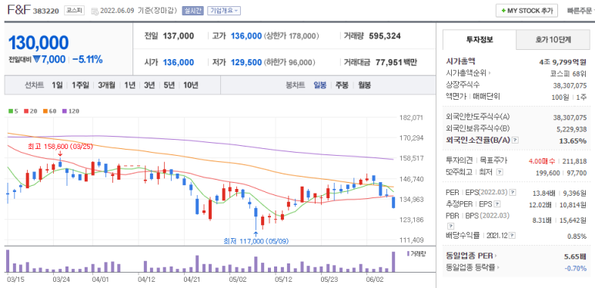Click the calendar icon before 2022.06.09 기준
Screen dimensions: 595x288
(x=95, y=11)
